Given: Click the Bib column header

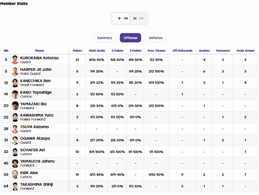Looking at the screenshot, I should [x=6, y=51].
